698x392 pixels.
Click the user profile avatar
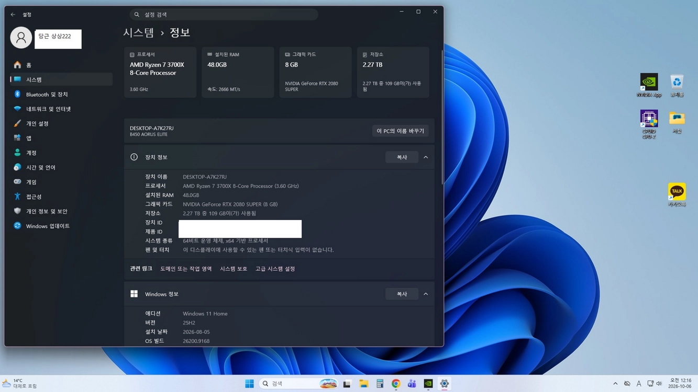tap(21, 38)
